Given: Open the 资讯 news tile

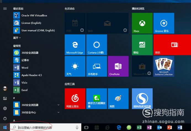Looking at the screenshot, I should 172,45.
